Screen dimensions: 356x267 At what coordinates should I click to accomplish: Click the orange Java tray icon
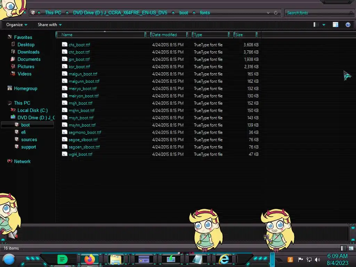pos(290,259)
